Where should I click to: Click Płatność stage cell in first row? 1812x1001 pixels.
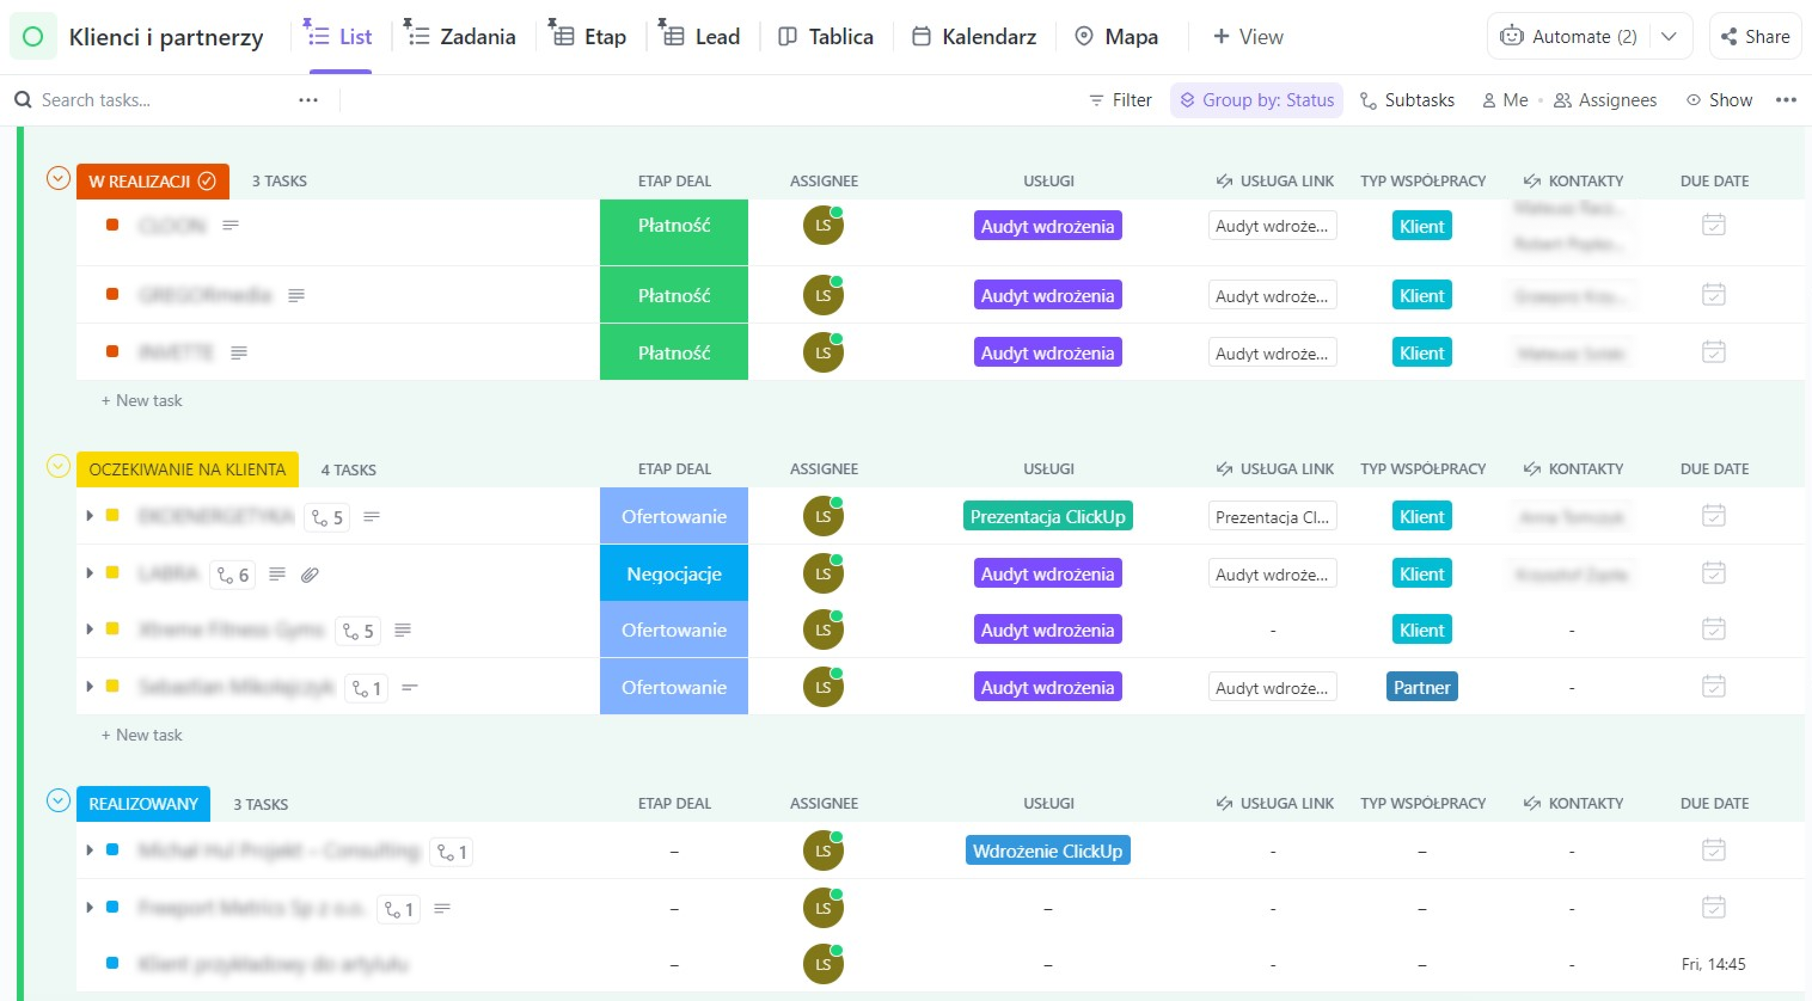tap(673, 232)
